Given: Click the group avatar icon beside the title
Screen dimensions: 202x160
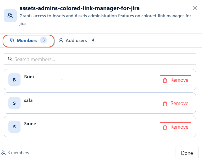Looking at the screenshot, I should (x=10, y=16).
